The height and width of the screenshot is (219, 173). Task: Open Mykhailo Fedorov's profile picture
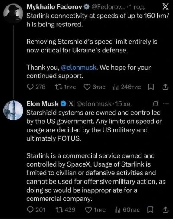click(13, 14)
